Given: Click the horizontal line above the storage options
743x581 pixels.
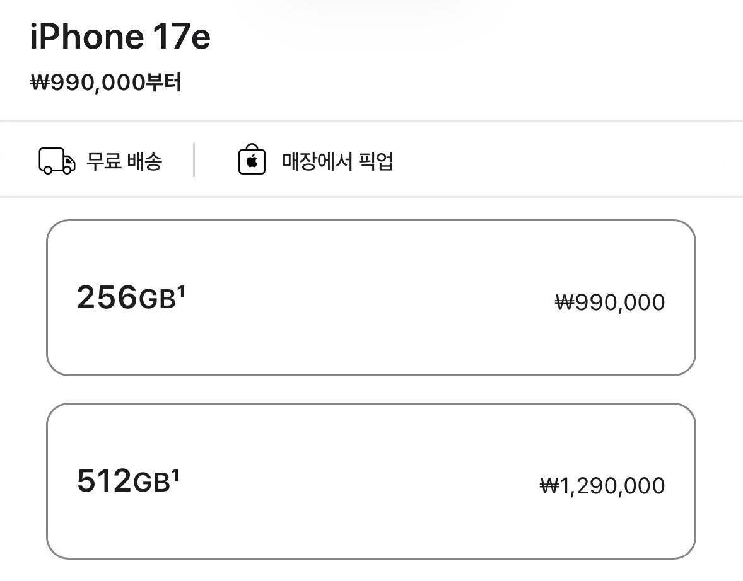Looking at the screenshot, I should [371, 197].
